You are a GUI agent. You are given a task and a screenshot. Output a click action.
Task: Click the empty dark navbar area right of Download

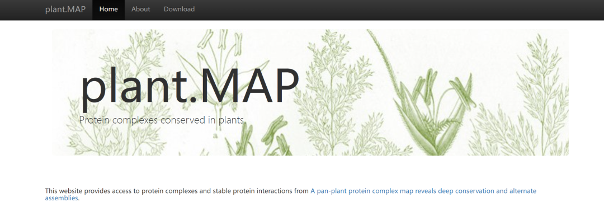pyautogui.click(x=400, y=10)
